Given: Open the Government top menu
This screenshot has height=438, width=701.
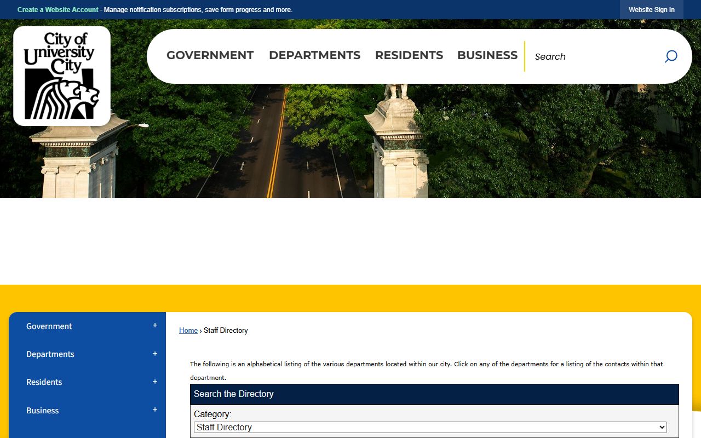Looking at the screenshot, I should click(x=210, y=55).
